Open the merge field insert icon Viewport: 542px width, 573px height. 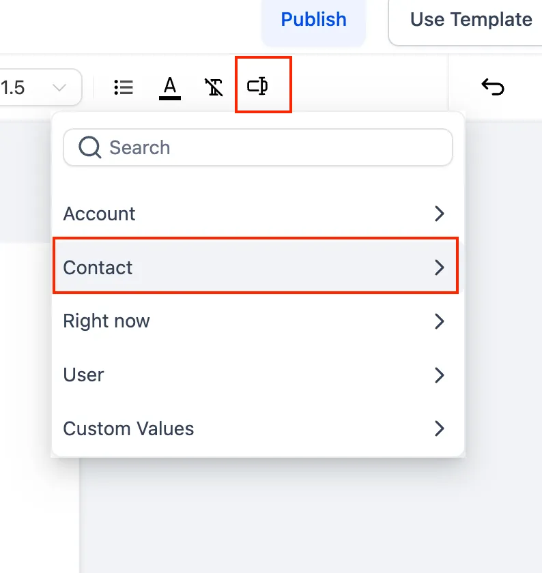coord(257,86)
